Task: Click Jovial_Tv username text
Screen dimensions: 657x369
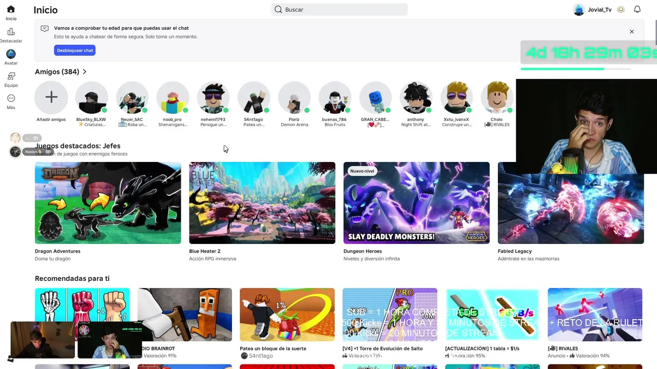Action: click(600, 10)
